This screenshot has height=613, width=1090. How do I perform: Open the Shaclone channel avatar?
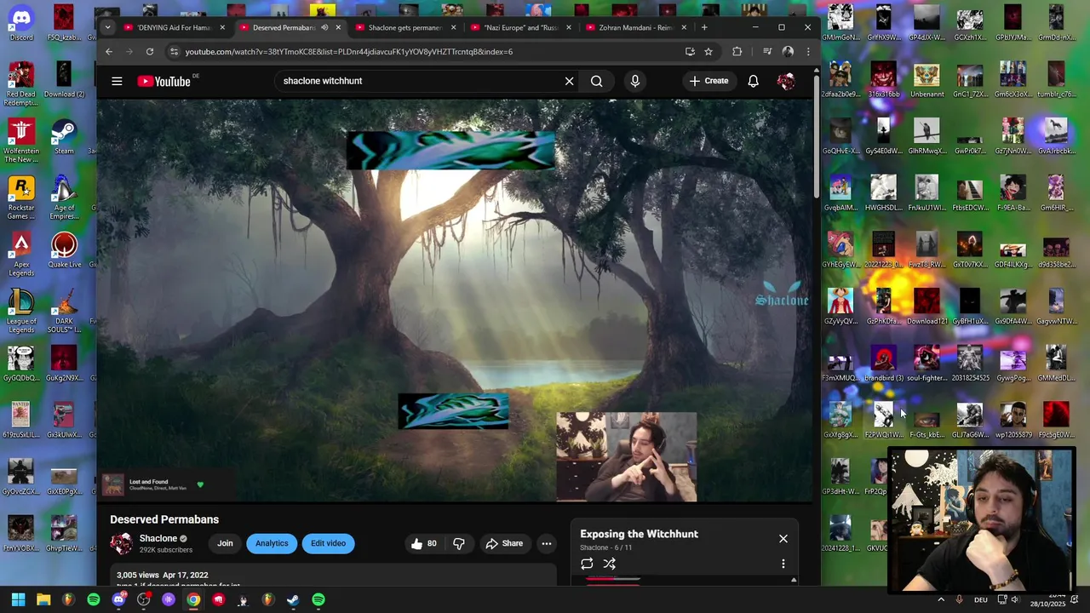[x=122, y=543]
